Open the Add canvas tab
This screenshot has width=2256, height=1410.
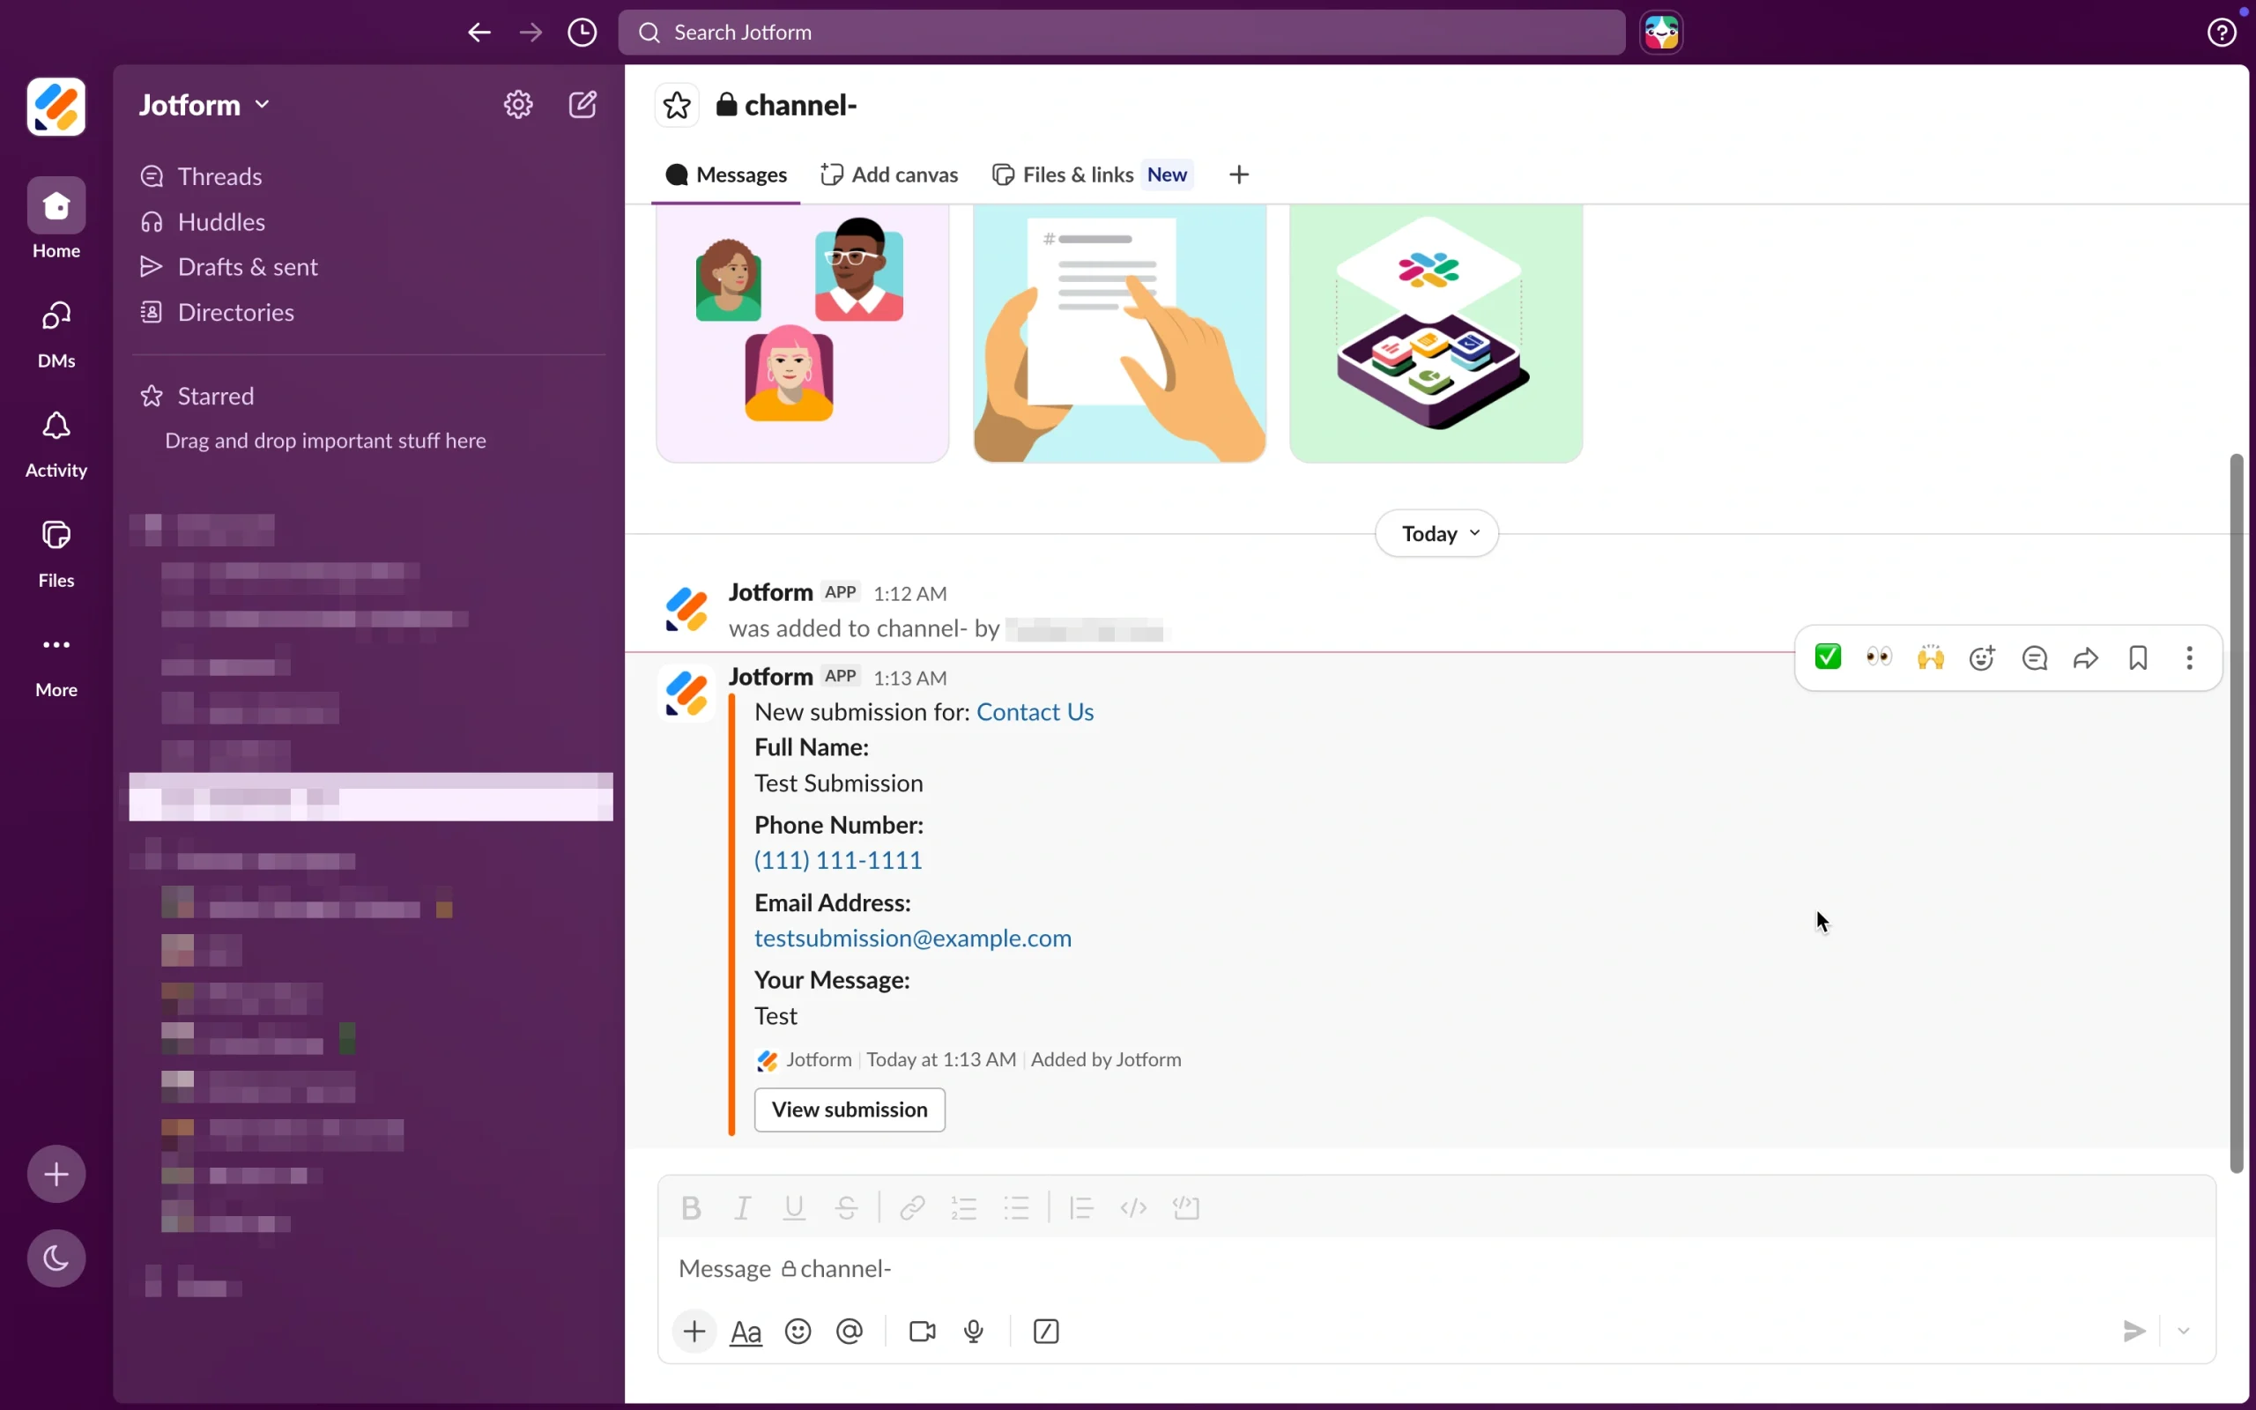[x=888, y=174]
